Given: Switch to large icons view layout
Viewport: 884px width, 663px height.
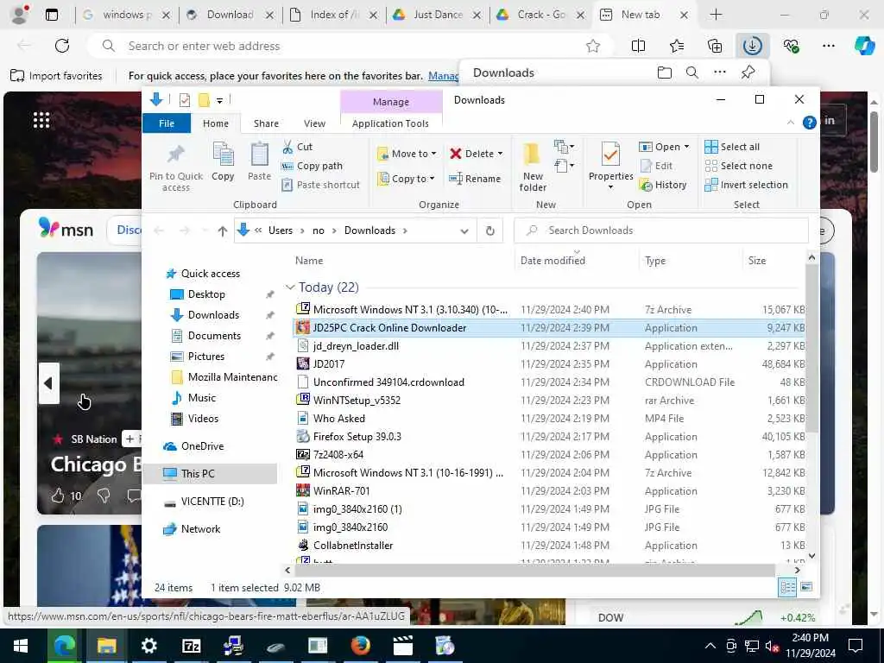Looking at the screenshot, I should tap(807, 587).
